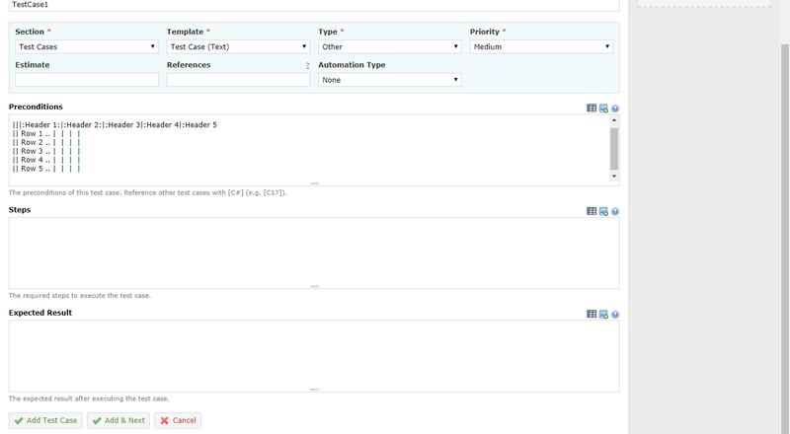790x434 pixels.
Task: Click the 'Row 1' line in Preconditions
Action: (x=46, y=134)
